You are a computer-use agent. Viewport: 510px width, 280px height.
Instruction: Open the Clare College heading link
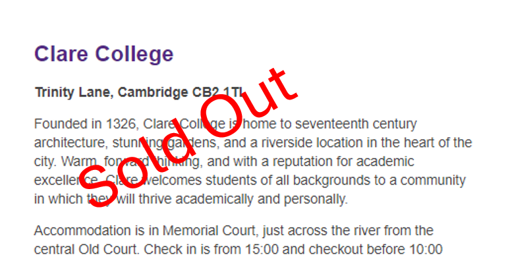(x=103, y=54)
